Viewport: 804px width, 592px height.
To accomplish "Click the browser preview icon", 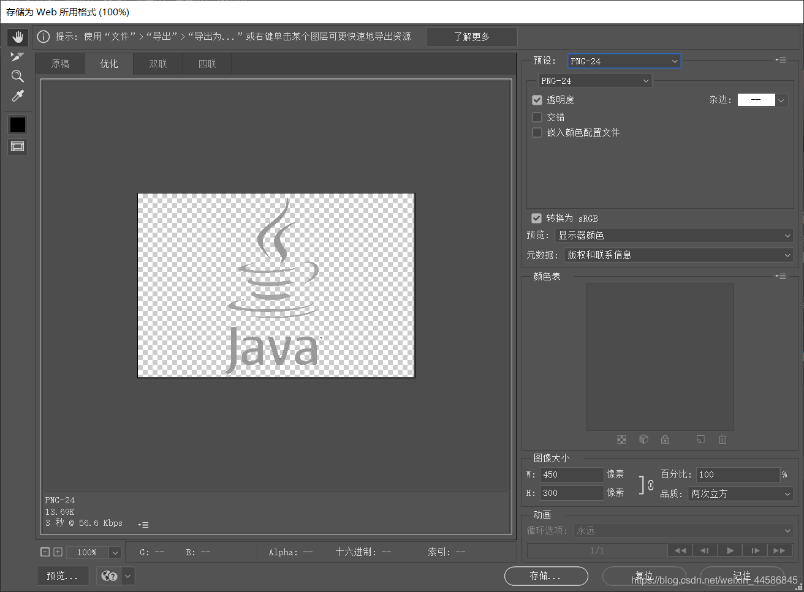I will click(109, 575).
